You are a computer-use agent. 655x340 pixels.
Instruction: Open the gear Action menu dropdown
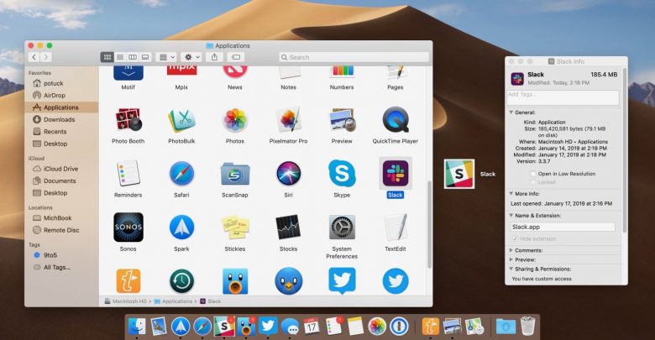[x=192, y=57]
